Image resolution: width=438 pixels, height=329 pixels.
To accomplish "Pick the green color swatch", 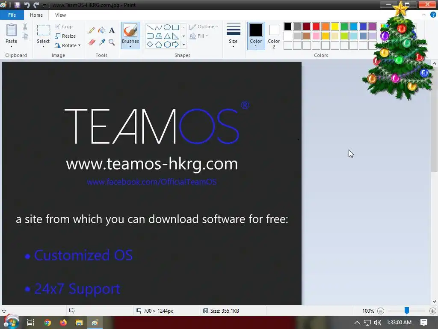I will pyautogui.click(x=344, y=27).
